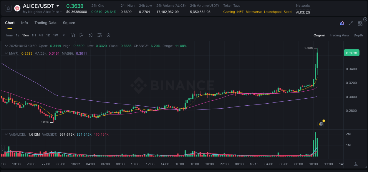The width and height of the screenshot is (368, 172).
Task: Toggle the ALICE/USDT favorite star
Action: coord(8,8)
